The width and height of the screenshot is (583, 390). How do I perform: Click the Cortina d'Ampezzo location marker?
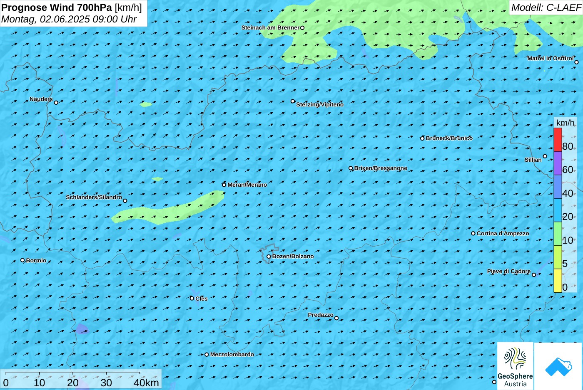pos(473,233)
